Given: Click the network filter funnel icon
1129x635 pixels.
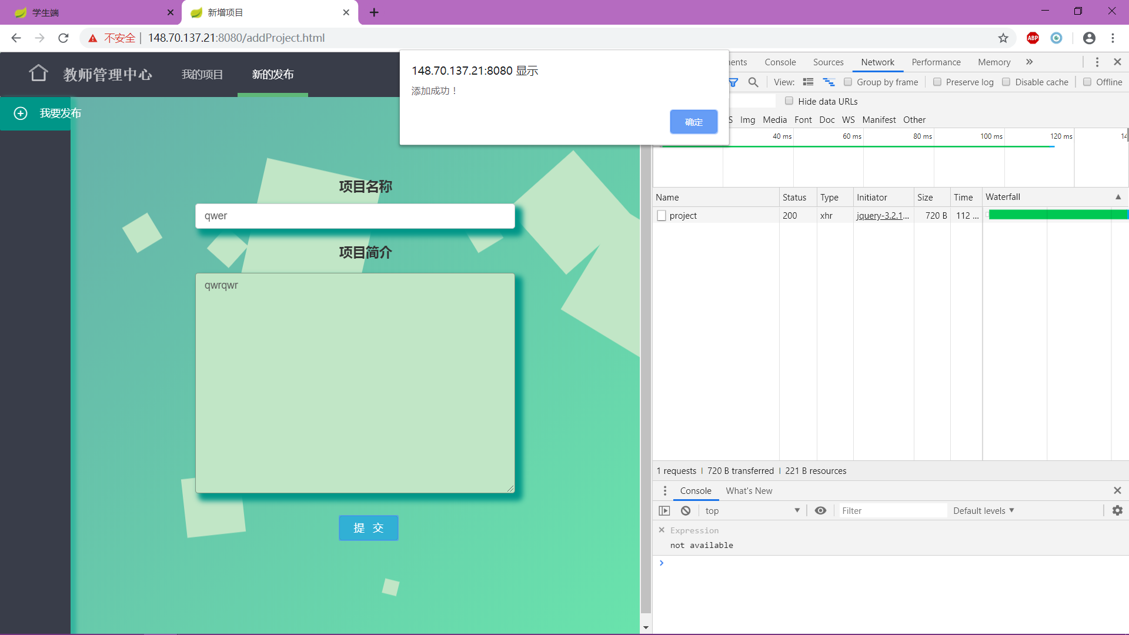Looking at the screenshot, I should click(x=733, y=82).
